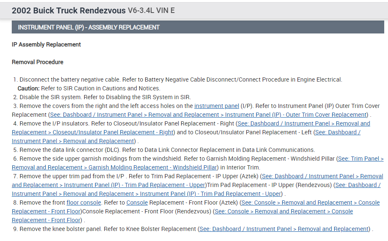Click the bold "Caution:" label
Screen dimensions: 388x241
(29, 88)
